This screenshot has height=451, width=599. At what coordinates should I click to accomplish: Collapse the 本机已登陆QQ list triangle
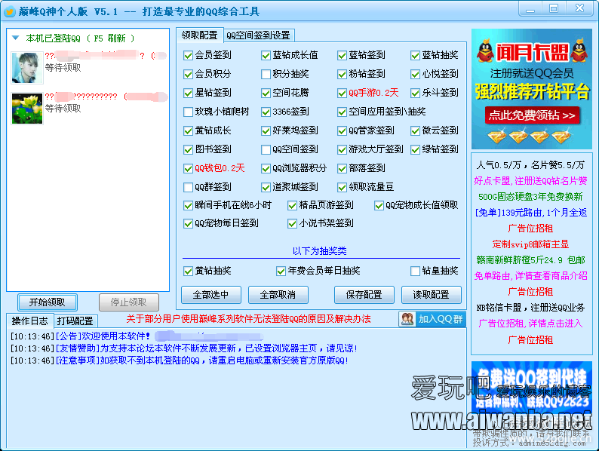(16, 38)
